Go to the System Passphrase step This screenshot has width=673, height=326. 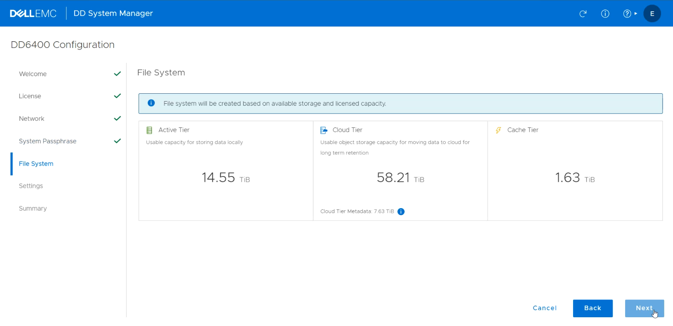(x=47, y=141)
